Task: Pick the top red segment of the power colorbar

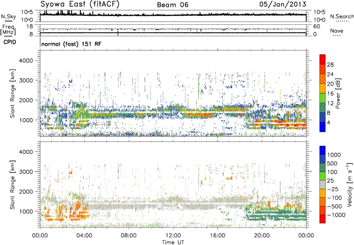Action: point(323,60)
